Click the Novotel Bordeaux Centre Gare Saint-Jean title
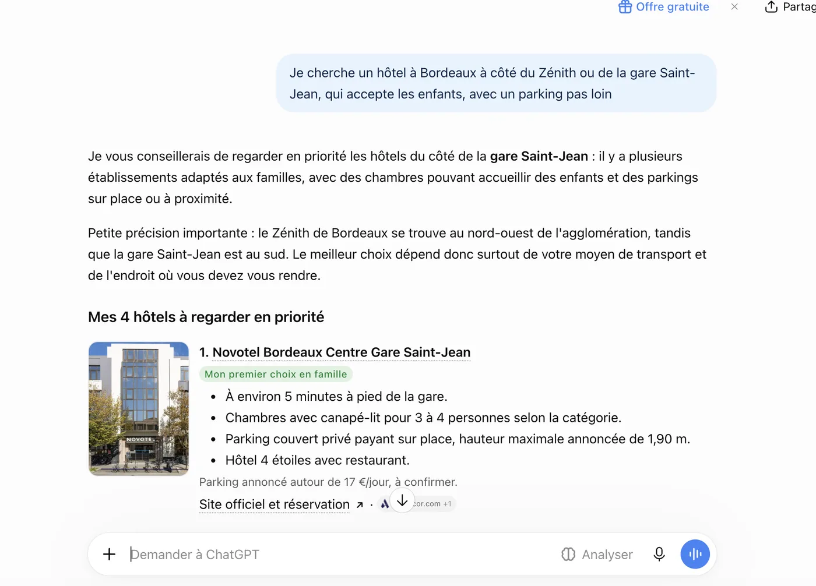The width and height of the screenshot is (816, 586). click(342, 352)
